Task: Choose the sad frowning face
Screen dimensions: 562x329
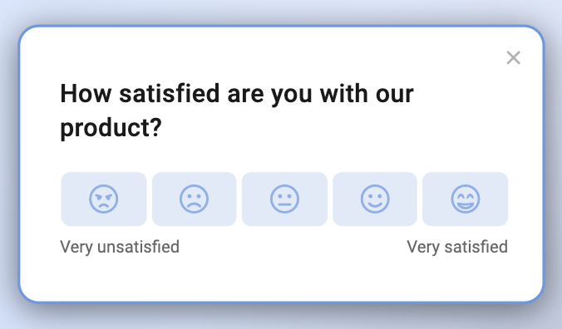Action: [194, 199]
